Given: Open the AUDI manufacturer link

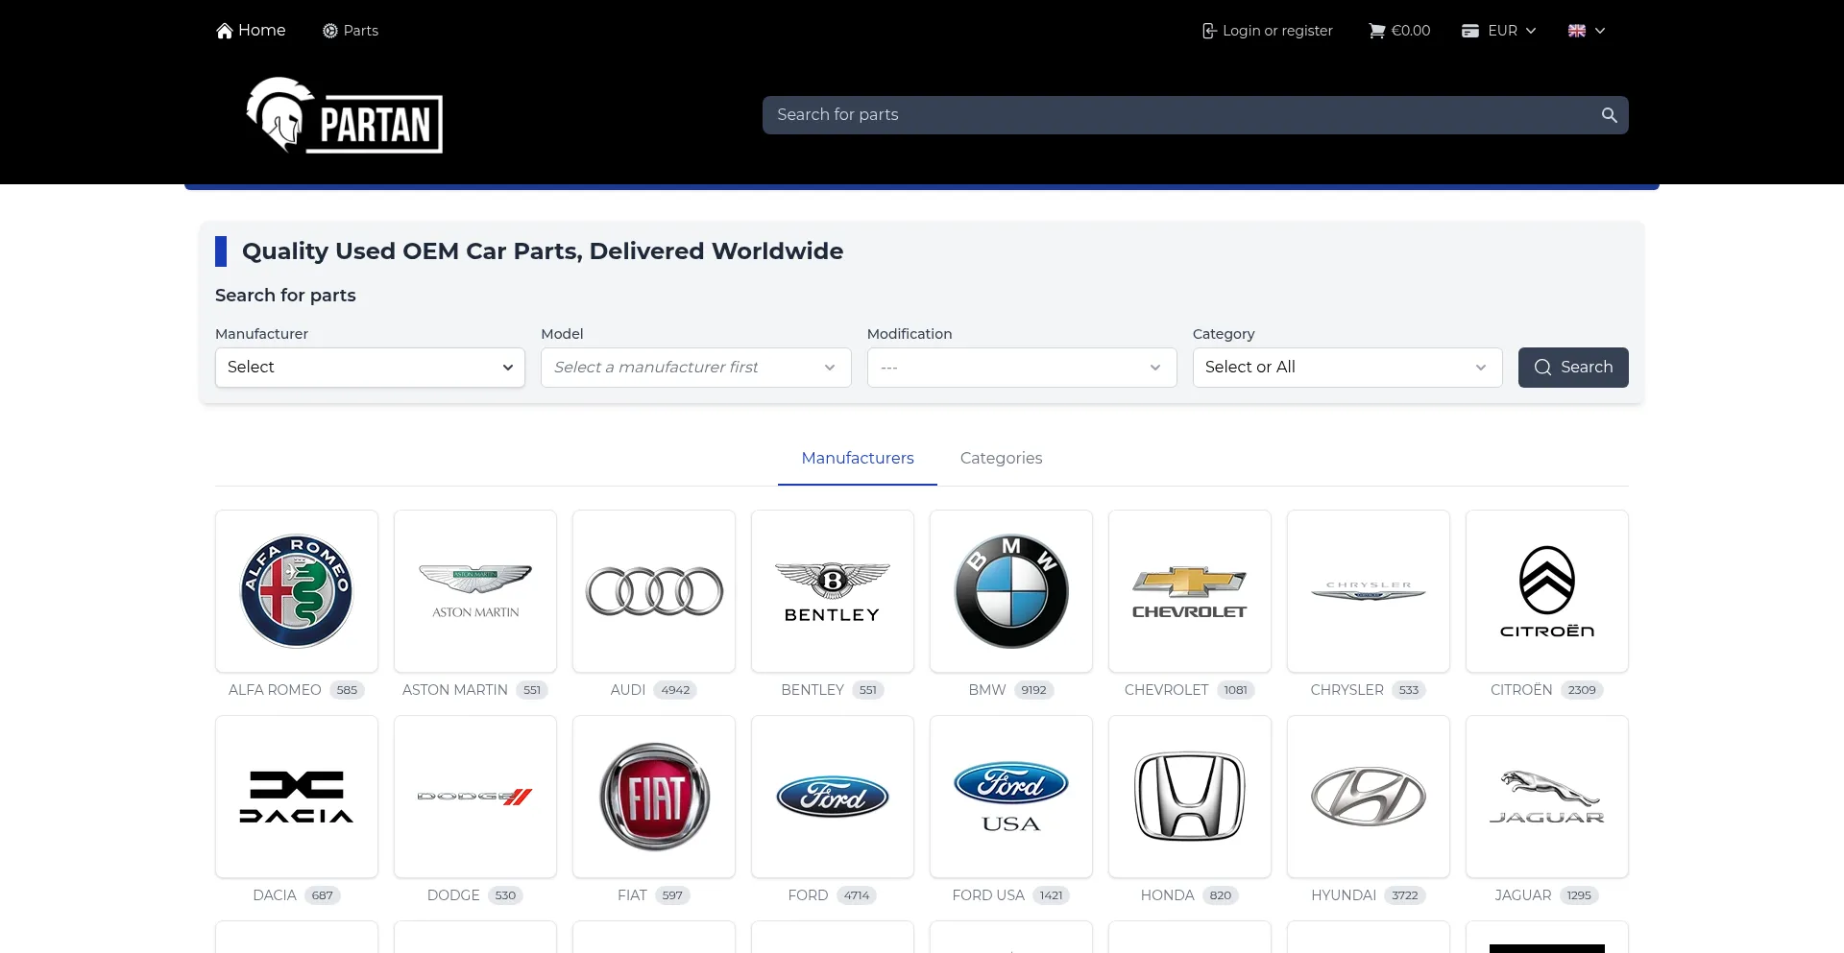Looking at the screenshot, I should pyautogui.click(x=628, y=690).
